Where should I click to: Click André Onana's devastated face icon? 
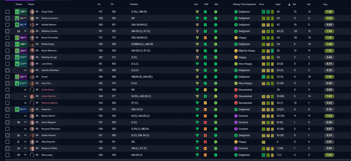coord(236,90)
